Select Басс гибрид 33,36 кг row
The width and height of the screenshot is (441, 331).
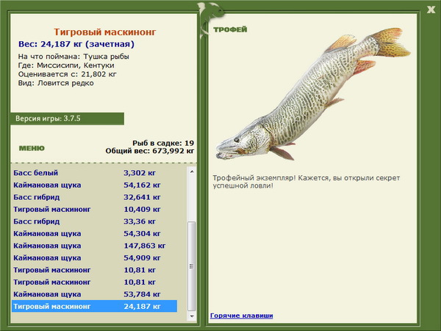pos(95,221)
